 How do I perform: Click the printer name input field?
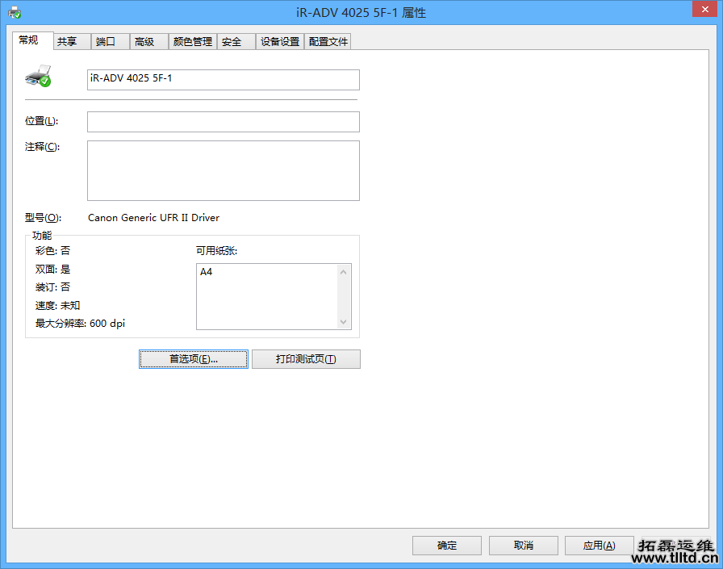click(223, 80)
